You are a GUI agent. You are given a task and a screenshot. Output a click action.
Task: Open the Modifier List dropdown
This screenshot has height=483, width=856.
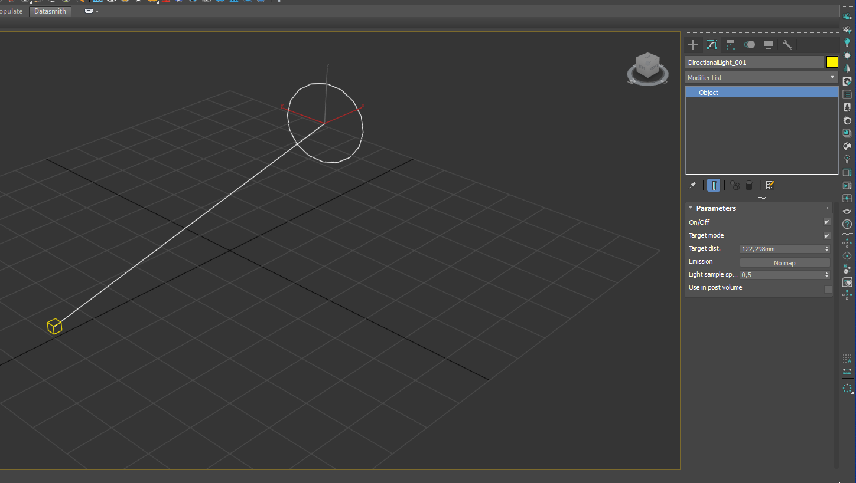(761, 78)
